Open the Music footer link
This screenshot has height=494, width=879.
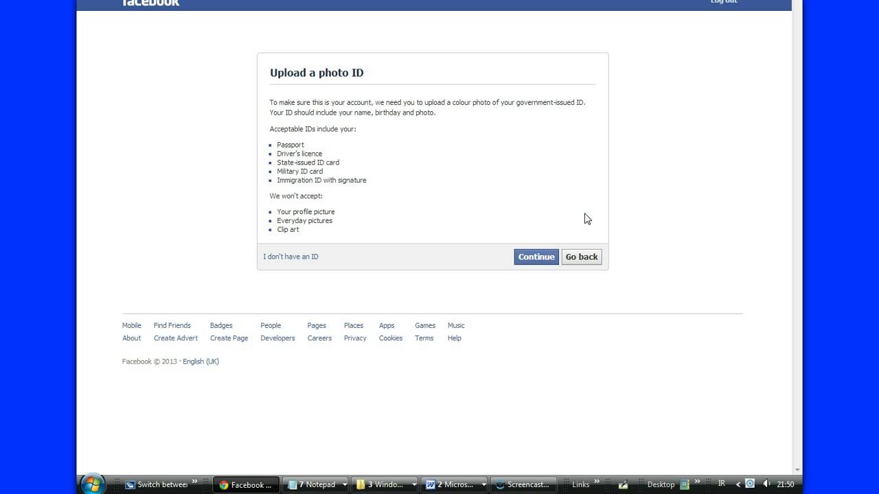click(456, 325)
